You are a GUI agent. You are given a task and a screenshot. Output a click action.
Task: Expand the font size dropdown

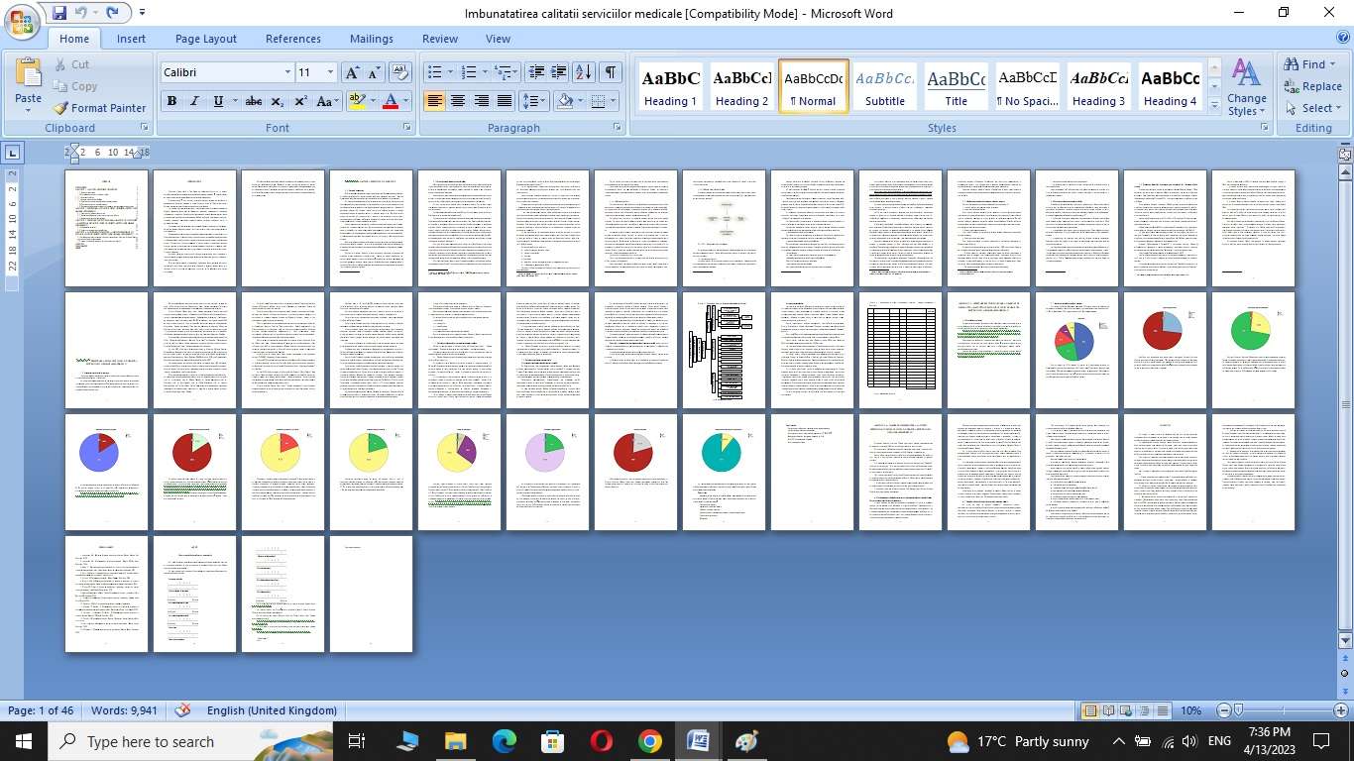coord(331,72)
